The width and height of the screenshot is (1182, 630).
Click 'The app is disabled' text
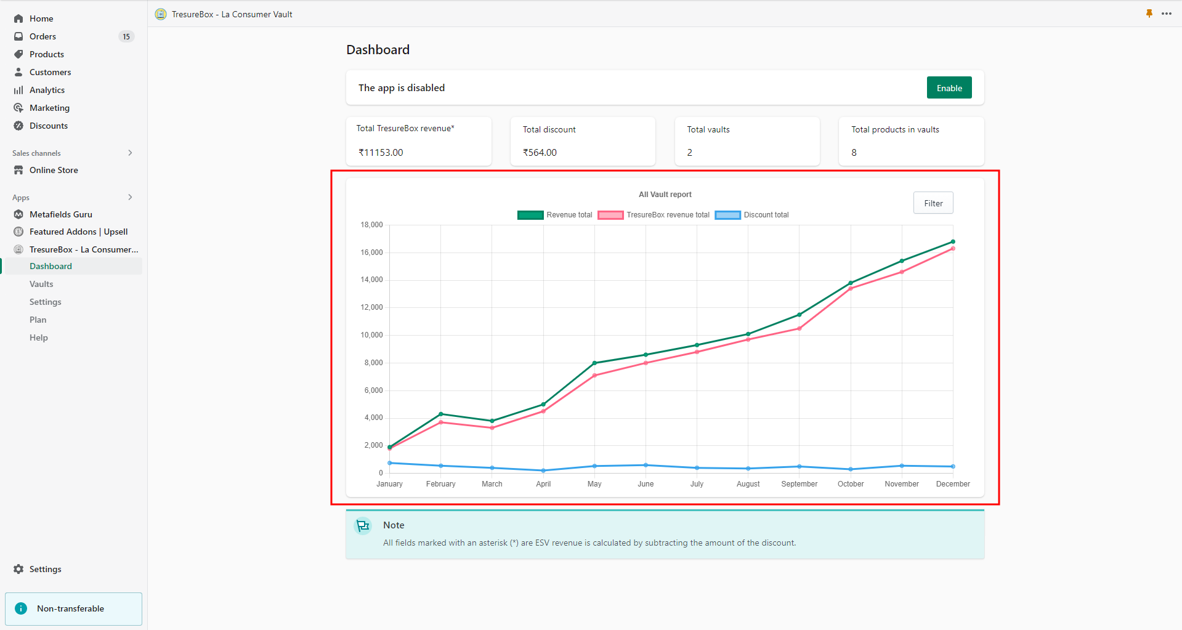click(x=402, y=87)
